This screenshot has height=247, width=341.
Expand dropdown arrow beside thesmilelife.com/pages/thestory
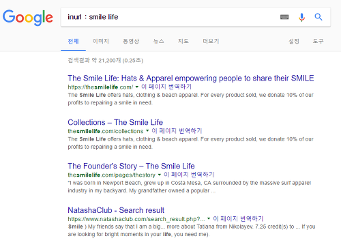[160, 175]
